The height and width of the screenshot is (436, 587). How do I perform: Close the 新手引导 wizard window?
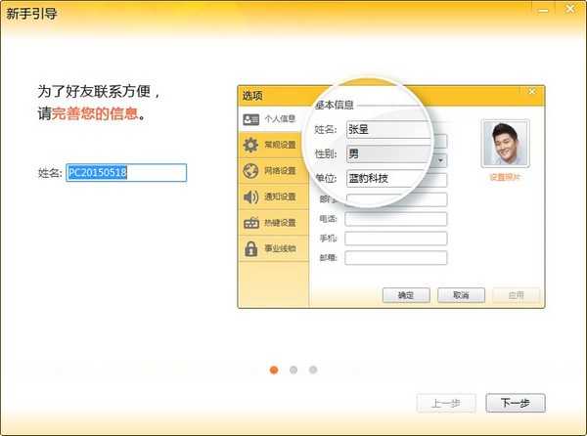tap(570, 9)
